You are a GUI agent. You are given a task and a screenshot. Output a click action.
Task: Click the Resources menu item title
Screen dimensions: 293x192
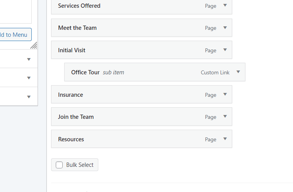click(x=71, y=139)
